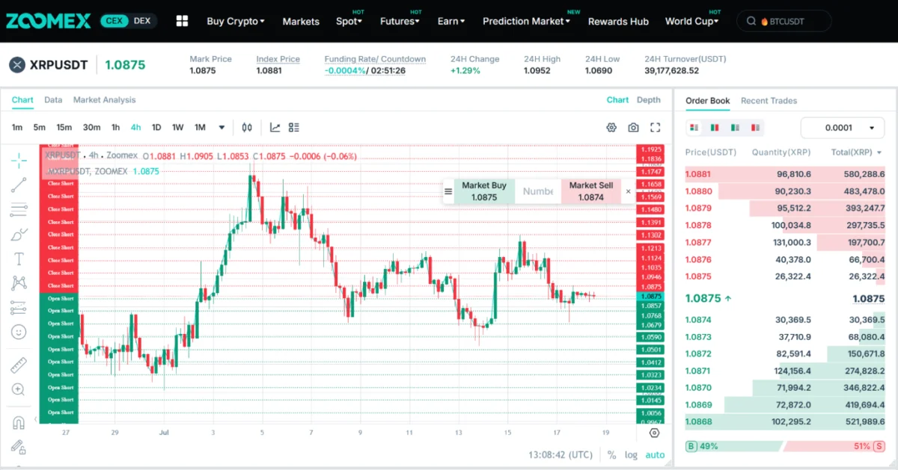Open the Markets menu item
The width and height of the screenshot is (898, 470).
pos(301,22)
